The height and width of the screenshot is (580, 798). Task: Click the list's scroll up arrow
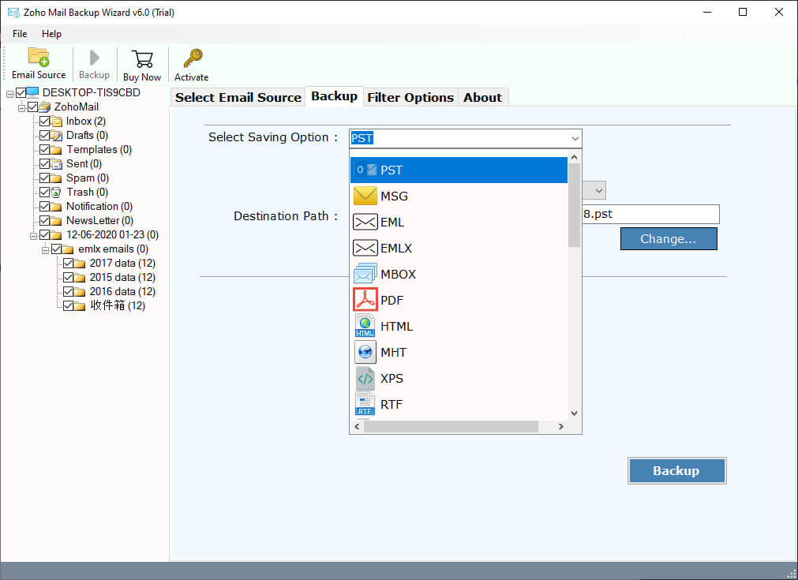click(x=575, y=158)
